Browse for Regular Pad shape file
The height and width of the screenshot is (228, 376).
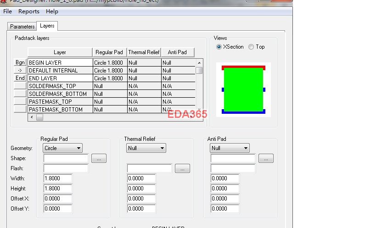[x=99, y=158]
